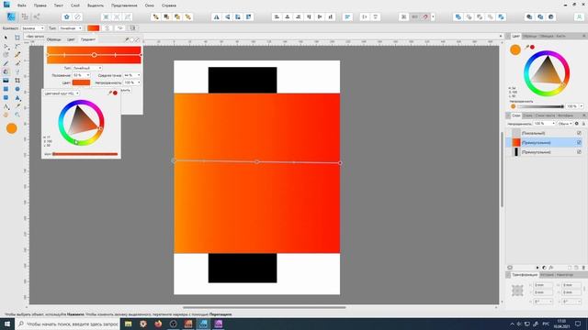
Task: Toggle the layer lock icon
Action: pyautogui.click(x=583, y=124)
